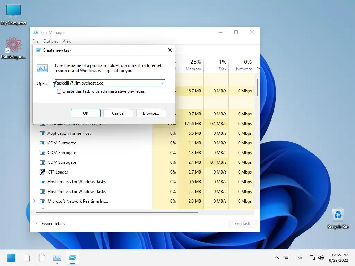This screenshot has height=266, width=355.
Task: Click first blank document taskbar icon
Action: [27, 258]
